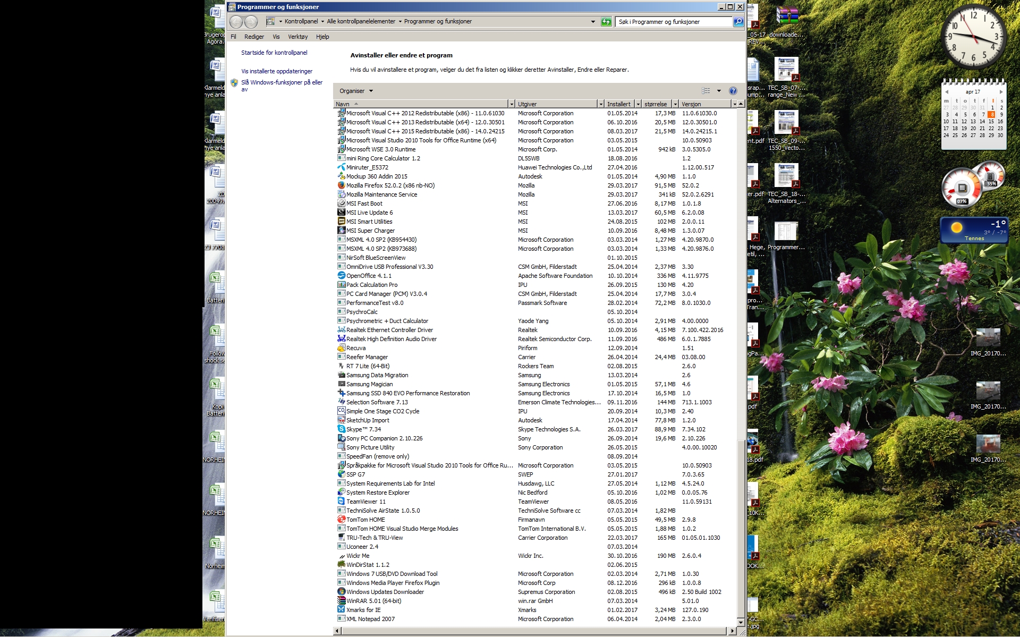Screen dimensions: 1020x637
Task: Click the WinDirStat 1.1.2 icon
Action: point(342,565)
